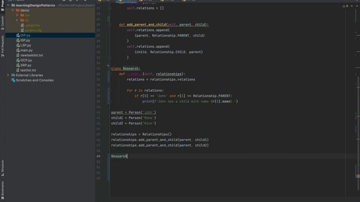Click relationships = Relationships() line
This screenshot has height=202, width=360.
pos(141,135)
